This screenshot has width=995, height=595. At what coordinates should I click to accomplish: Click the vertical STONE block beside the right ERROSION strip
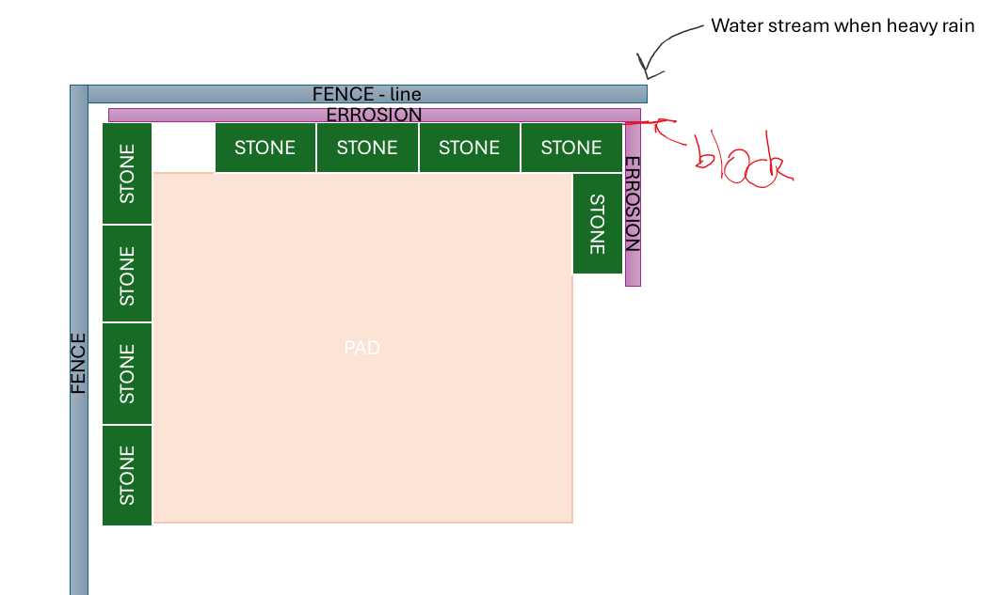tap(597, 224)
